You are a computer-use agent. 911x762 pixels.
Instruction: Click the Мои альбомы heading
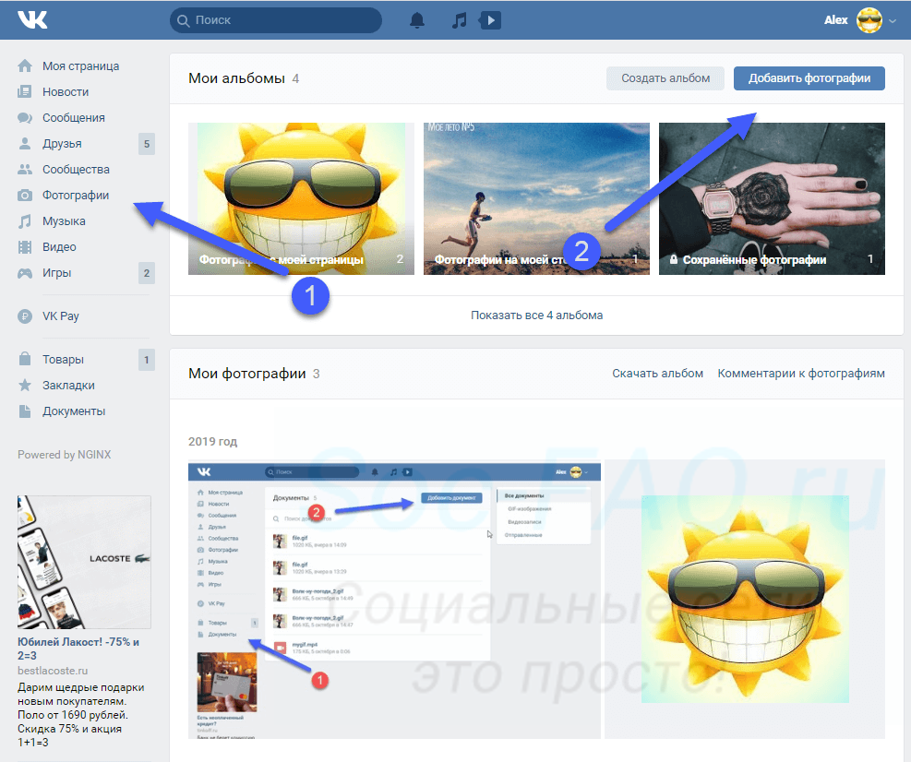(236, 78)
